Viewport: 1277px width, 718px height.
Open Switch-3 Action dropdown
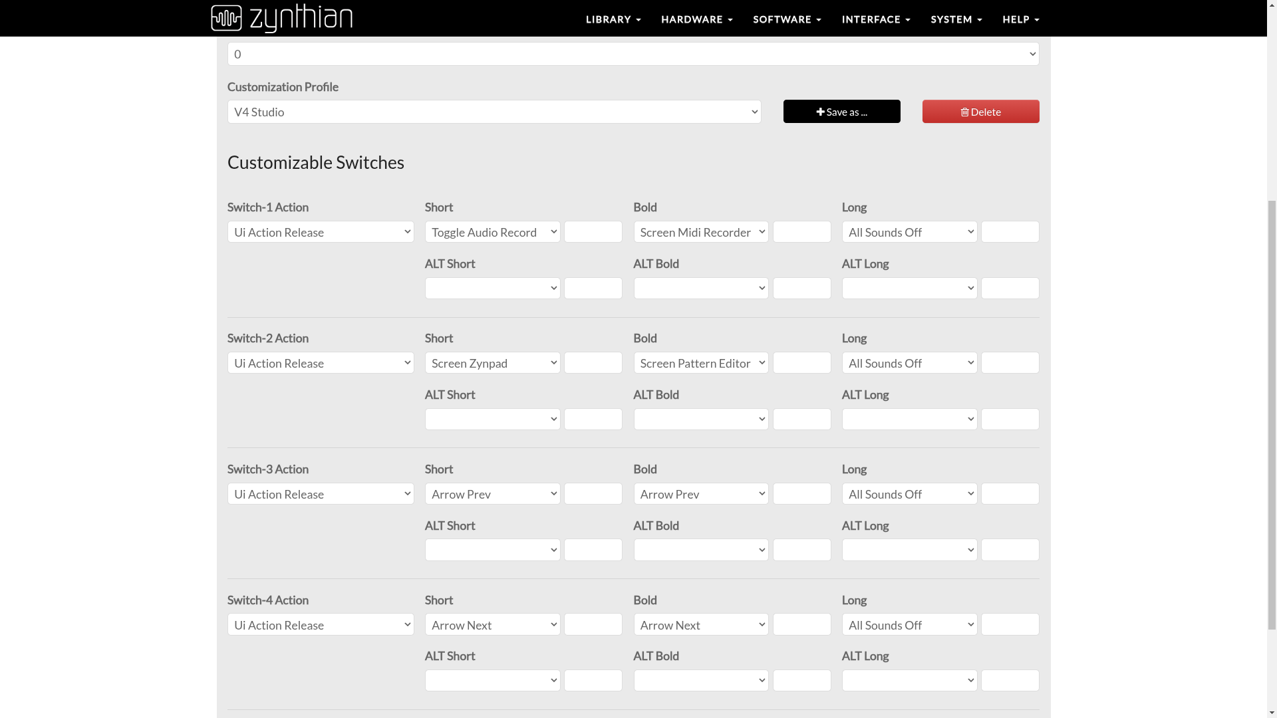(321, 494)
